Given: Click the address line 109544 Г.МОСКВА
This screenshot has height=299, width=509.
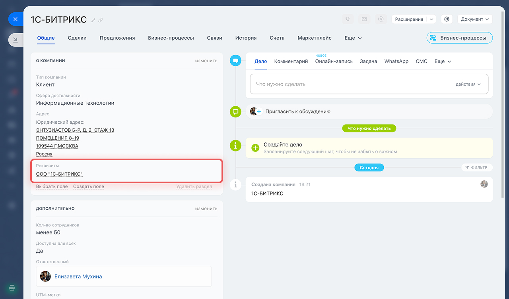Looking at the screenshot, I should 57,146.
